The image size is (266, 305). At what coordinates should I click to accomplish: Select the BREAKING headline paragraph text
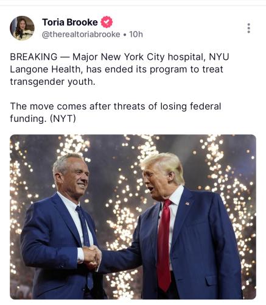coord(119,69)
